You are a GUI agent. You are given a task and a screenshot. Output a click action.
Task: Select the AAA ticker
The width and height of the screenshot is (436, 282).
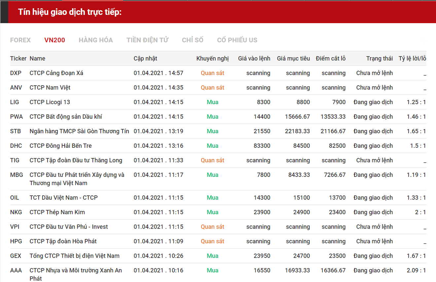pos(16,270)
